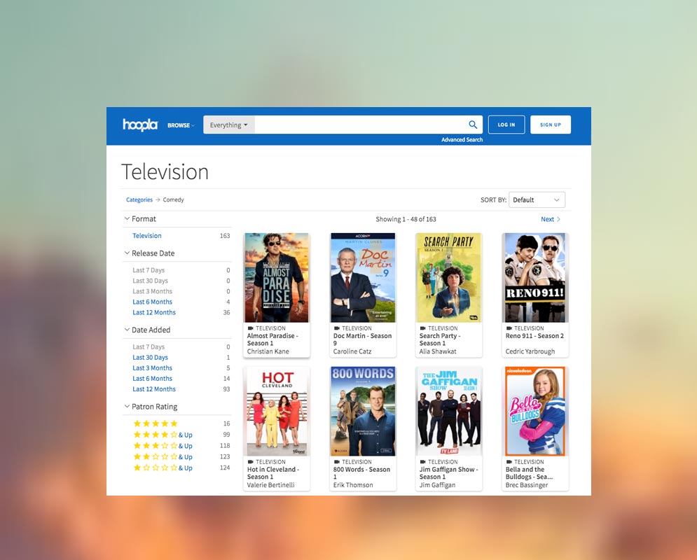Viewport: 697px width, 560px height.
Task: Open the Almost Paradise poster thumbnail
Action: click(277, 278)
